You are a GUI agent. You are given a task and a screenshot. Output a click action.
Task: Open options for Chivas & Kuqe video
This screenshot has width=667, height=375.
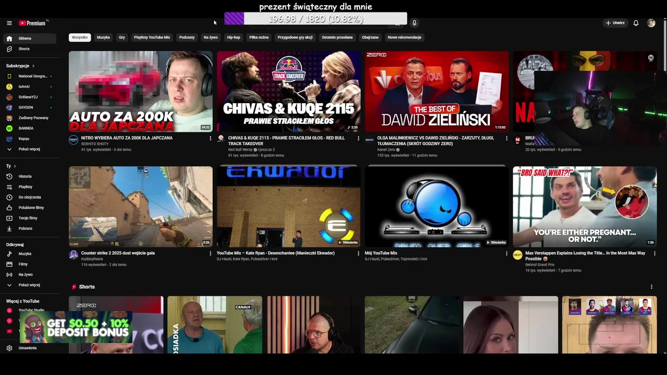click(x=358, y=139)
